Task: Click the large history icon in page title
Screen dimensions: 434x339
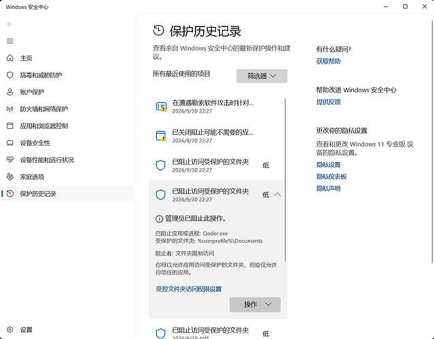Action: [x=159, y=31]
